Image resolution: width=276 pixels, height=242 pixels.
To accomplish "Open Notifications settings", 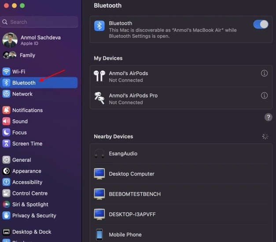I will tap(39, 110).
